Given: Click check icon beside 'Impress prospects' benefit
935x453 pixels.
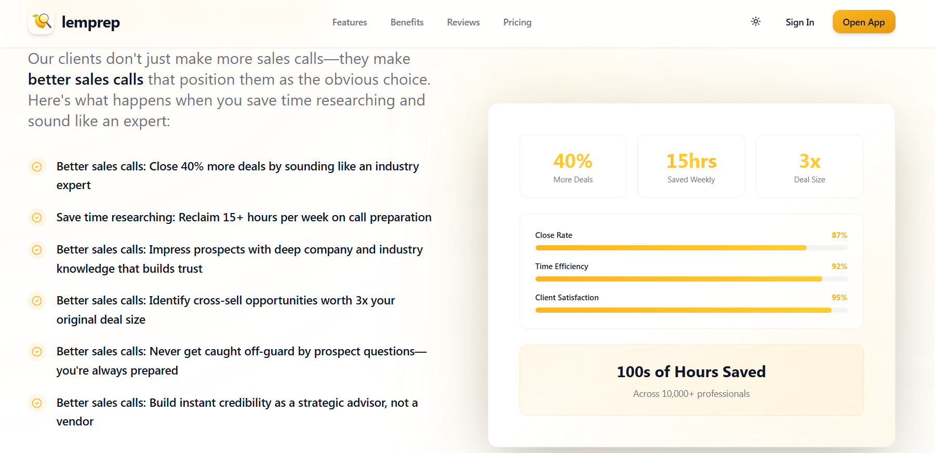Looking at the screenshot, I should [37, 250].
